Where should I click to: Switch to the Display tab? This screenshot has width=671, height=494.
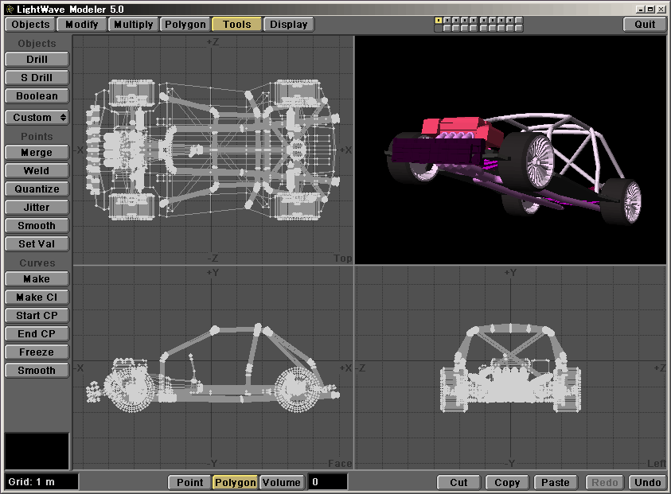coord(288,24)
